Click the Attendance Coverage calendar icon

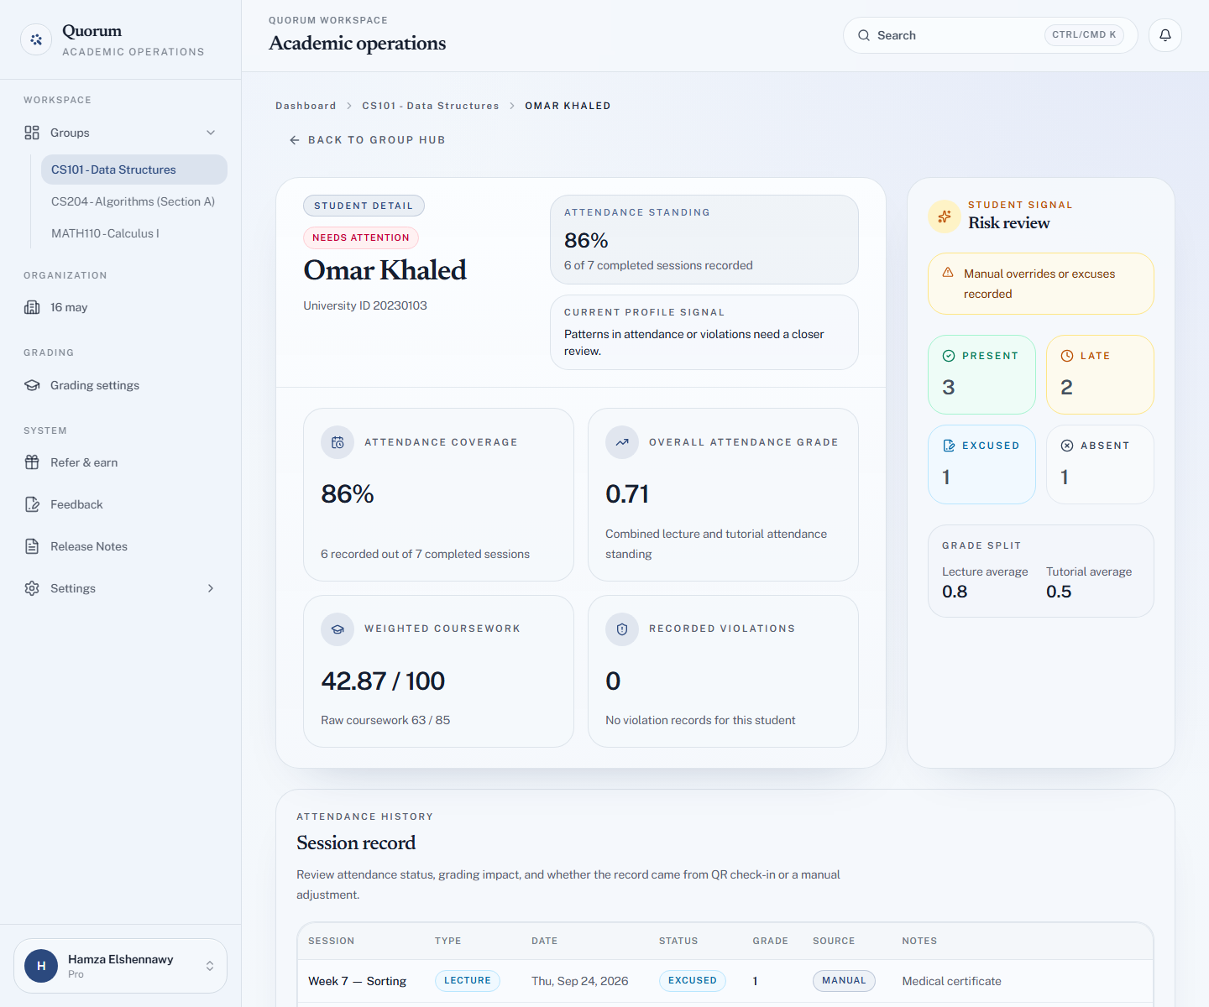pyautogui.click(x=338, y=442)
